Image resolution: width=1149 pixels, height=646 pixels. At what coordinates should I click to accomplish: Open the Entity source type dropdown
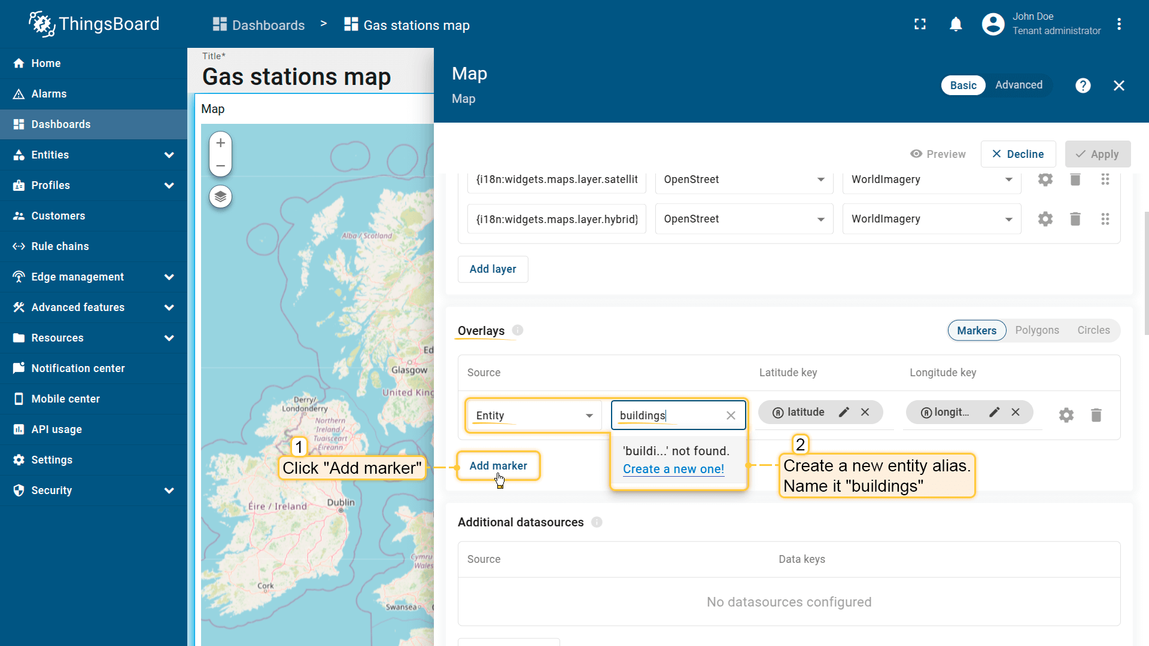coord(534,415)
